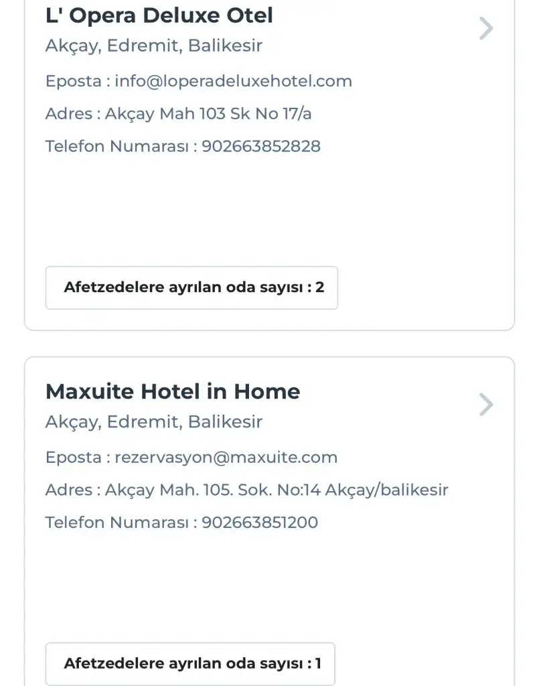Viewport: 539px width, 686px height.
Task: Click 'Telefon Numarası' label in Maxuite card
Action: (x=117, y=523)
